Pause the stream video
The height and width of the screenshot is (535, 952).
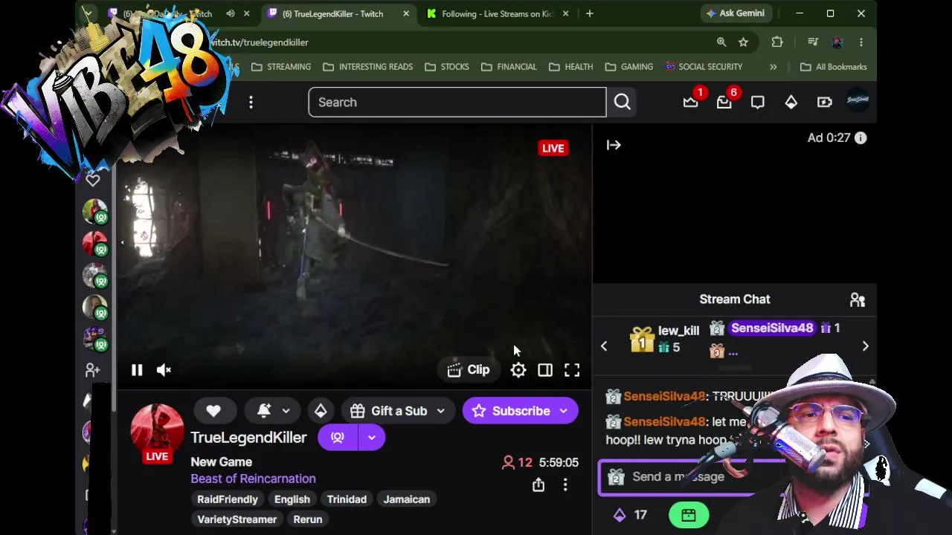pos(137,370)
